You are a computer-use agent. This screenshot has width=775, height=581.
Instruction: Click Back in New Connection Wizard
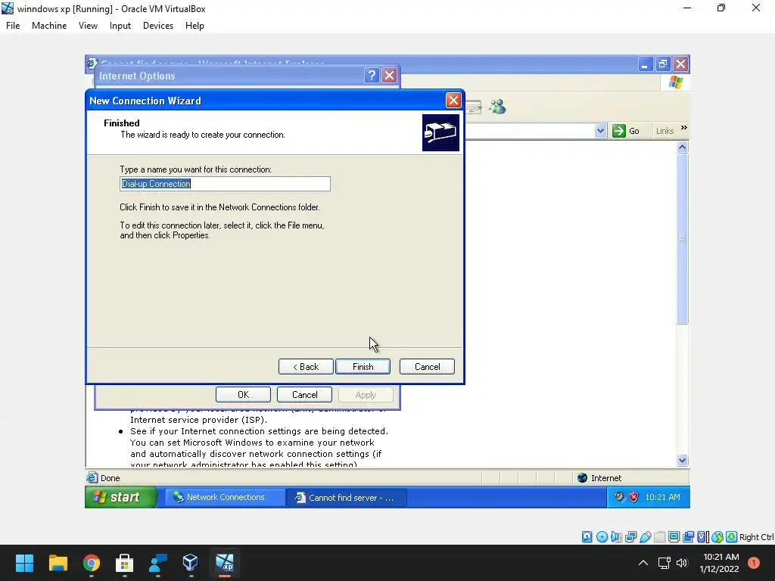pyautogui.click(x=306, y=367)
